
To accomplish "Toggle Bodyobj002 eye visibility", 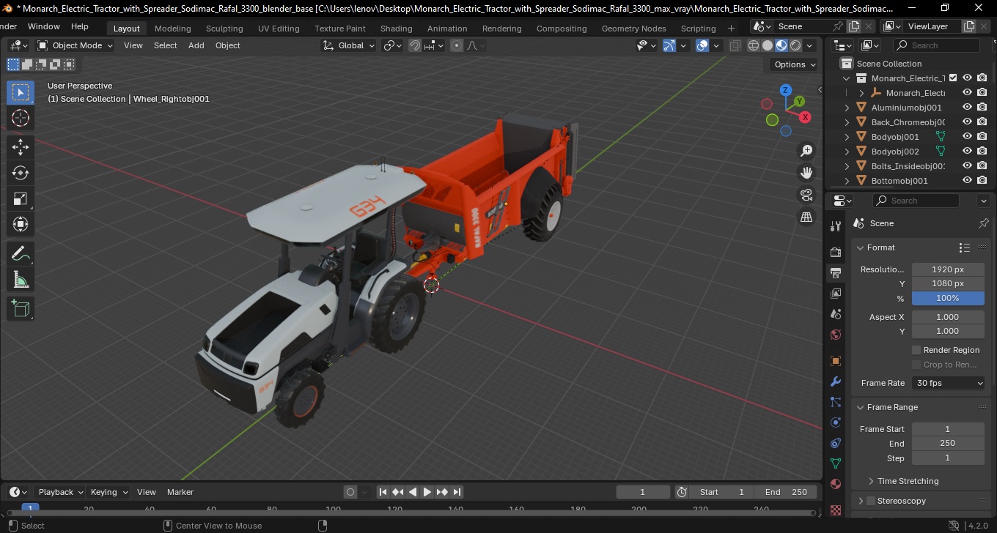I will [967, 151].
